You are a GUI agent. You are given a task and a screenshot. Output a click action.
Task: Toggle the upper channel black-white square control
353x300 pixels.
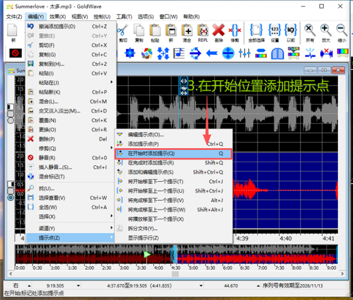[x=11, y=107]
